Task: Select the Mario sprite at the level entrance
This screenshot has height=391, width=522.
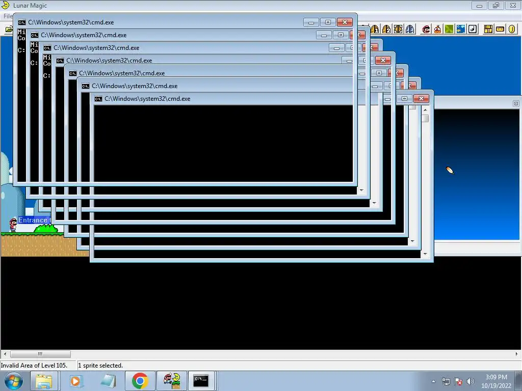Action: click(x=13, y=225)
